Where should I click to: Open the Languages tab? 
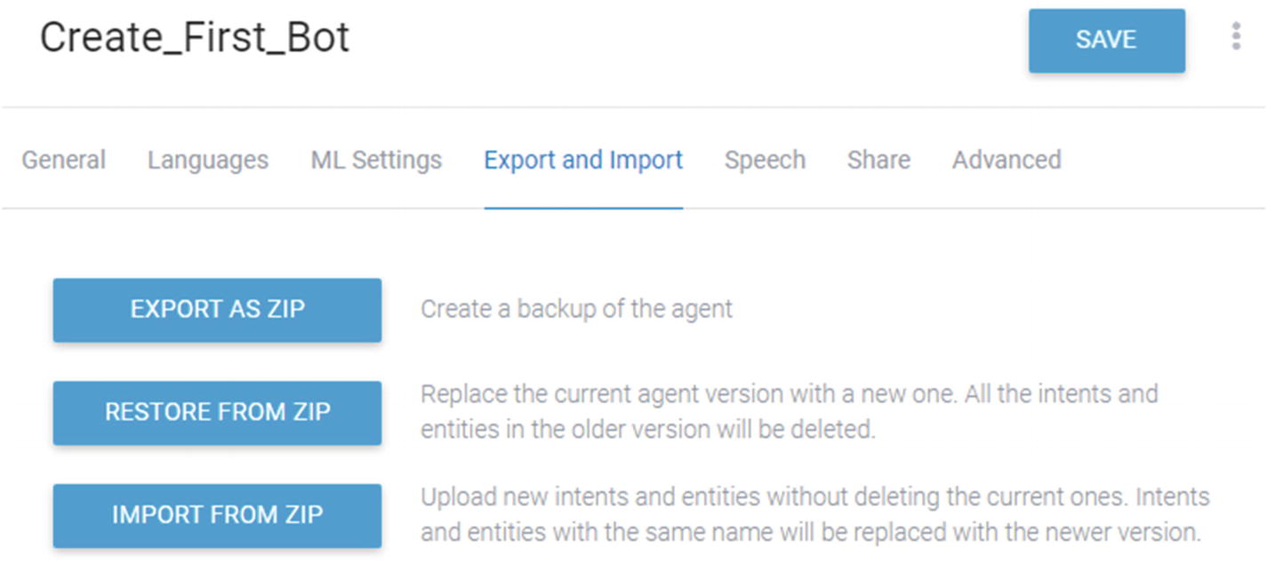pyautogui.click(x=208, y=160)
